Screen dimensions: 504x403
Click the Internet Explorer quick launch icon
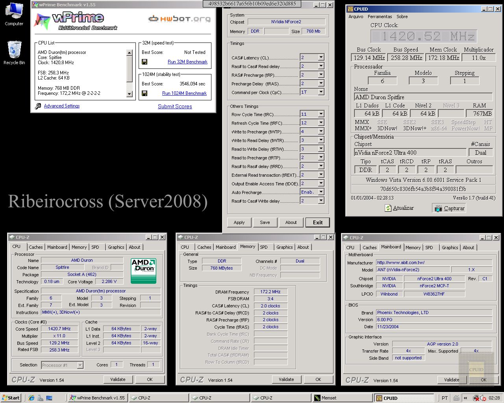click(x=31, y=398)
